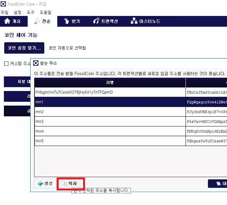
Task: Click the network icon beside 마스터노드
Action: (x=134, y=21)
